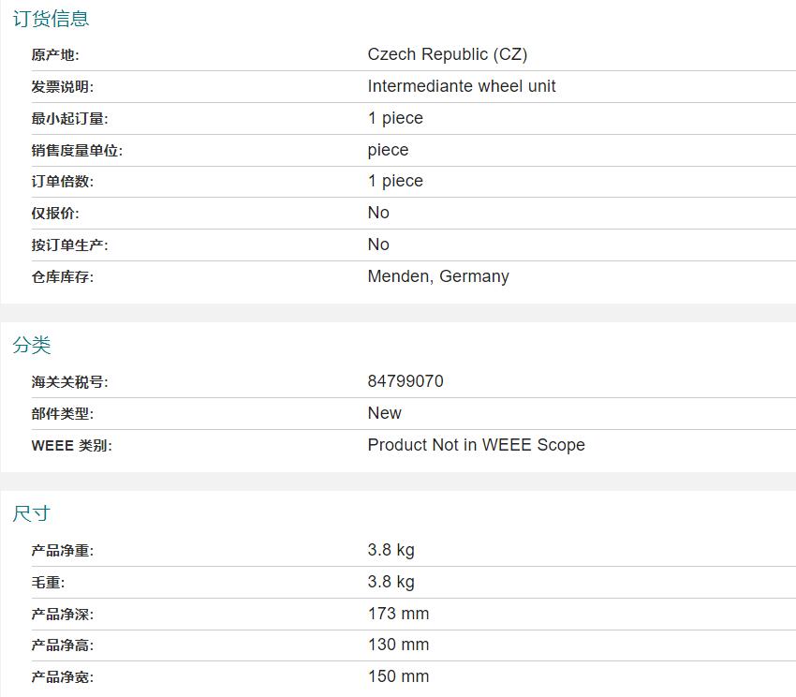Screen dimensions: 796x697
Task: Click customs tariff number 84799070
Action: pos(405,381)
